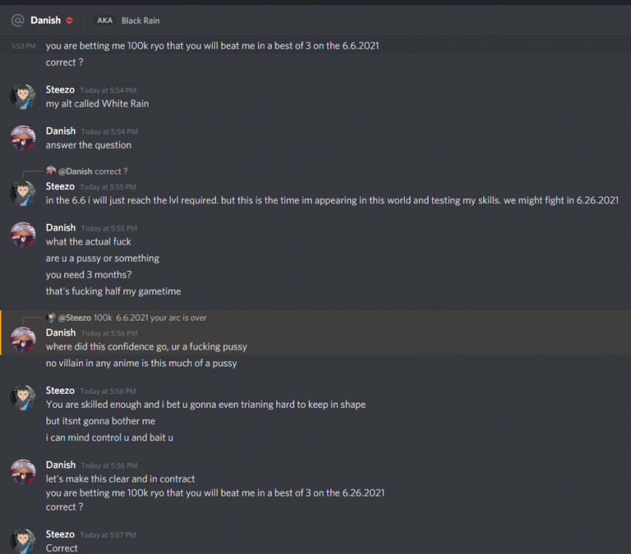Open Danish's avatar in the highlighted reply message

pos(23,340)
